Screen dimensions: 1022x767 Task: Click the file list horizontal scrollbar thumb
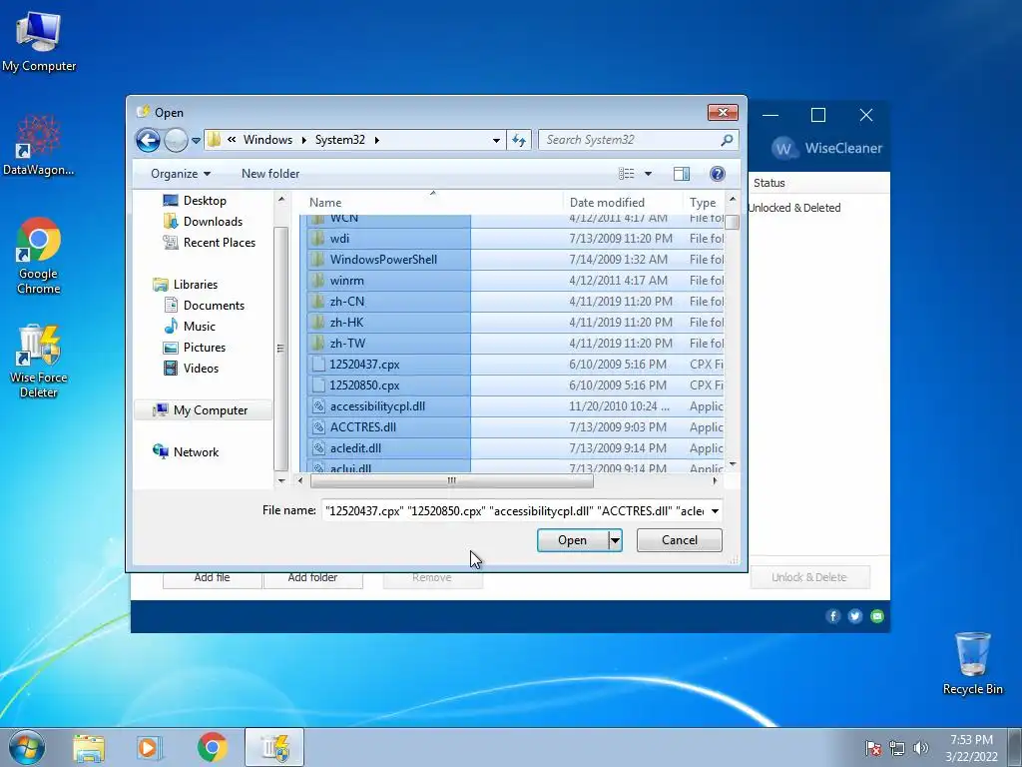click(x=452, y=480)
